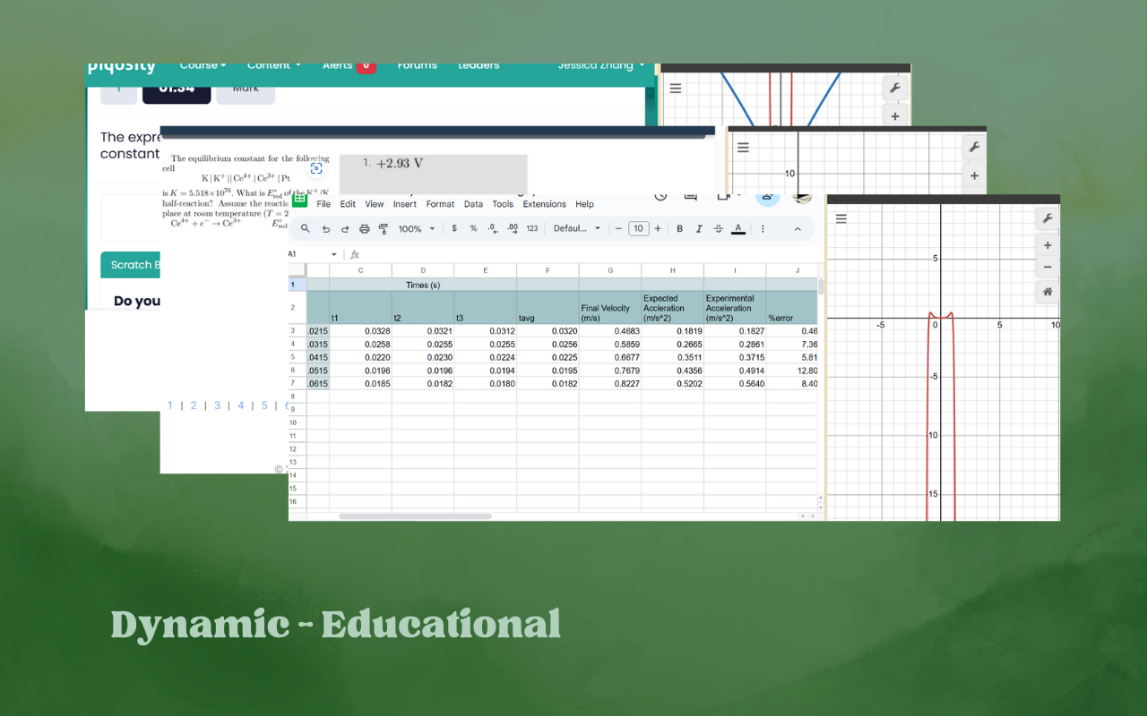The width and height of the screenshot is (1147, 716).
Task: Toggle Italic formatting in Sheets
Action: (699, 228)
